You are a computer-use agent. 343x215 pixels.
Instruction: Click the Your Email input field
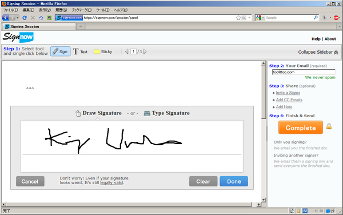(x=304, y=72)
